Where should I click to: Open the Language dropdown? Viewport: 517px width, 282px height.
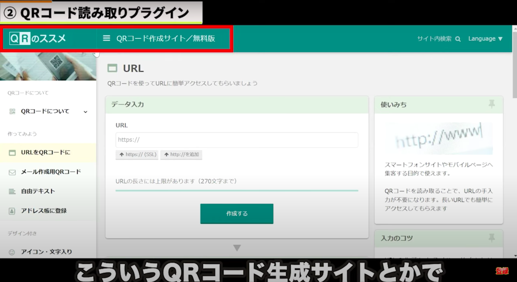(x=485, y=39)
